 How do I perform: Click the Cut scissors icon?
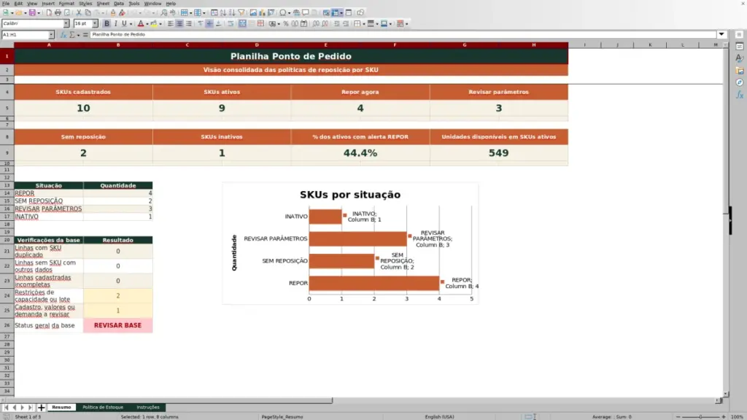(79, 13)
